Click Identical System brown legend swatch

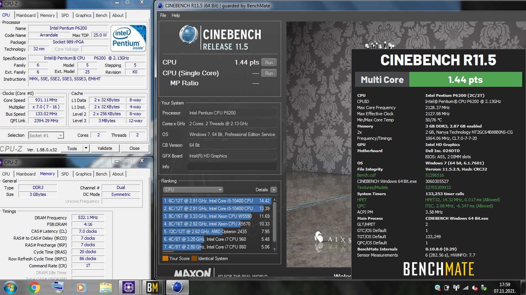194,259
